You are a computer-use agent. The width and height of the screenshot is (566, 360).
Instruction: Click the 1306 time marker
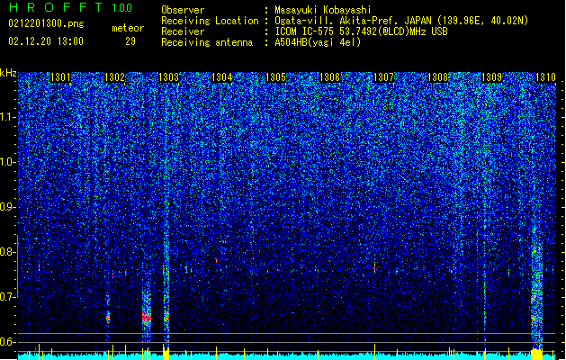pyautogui.click(x=330, y=77)
